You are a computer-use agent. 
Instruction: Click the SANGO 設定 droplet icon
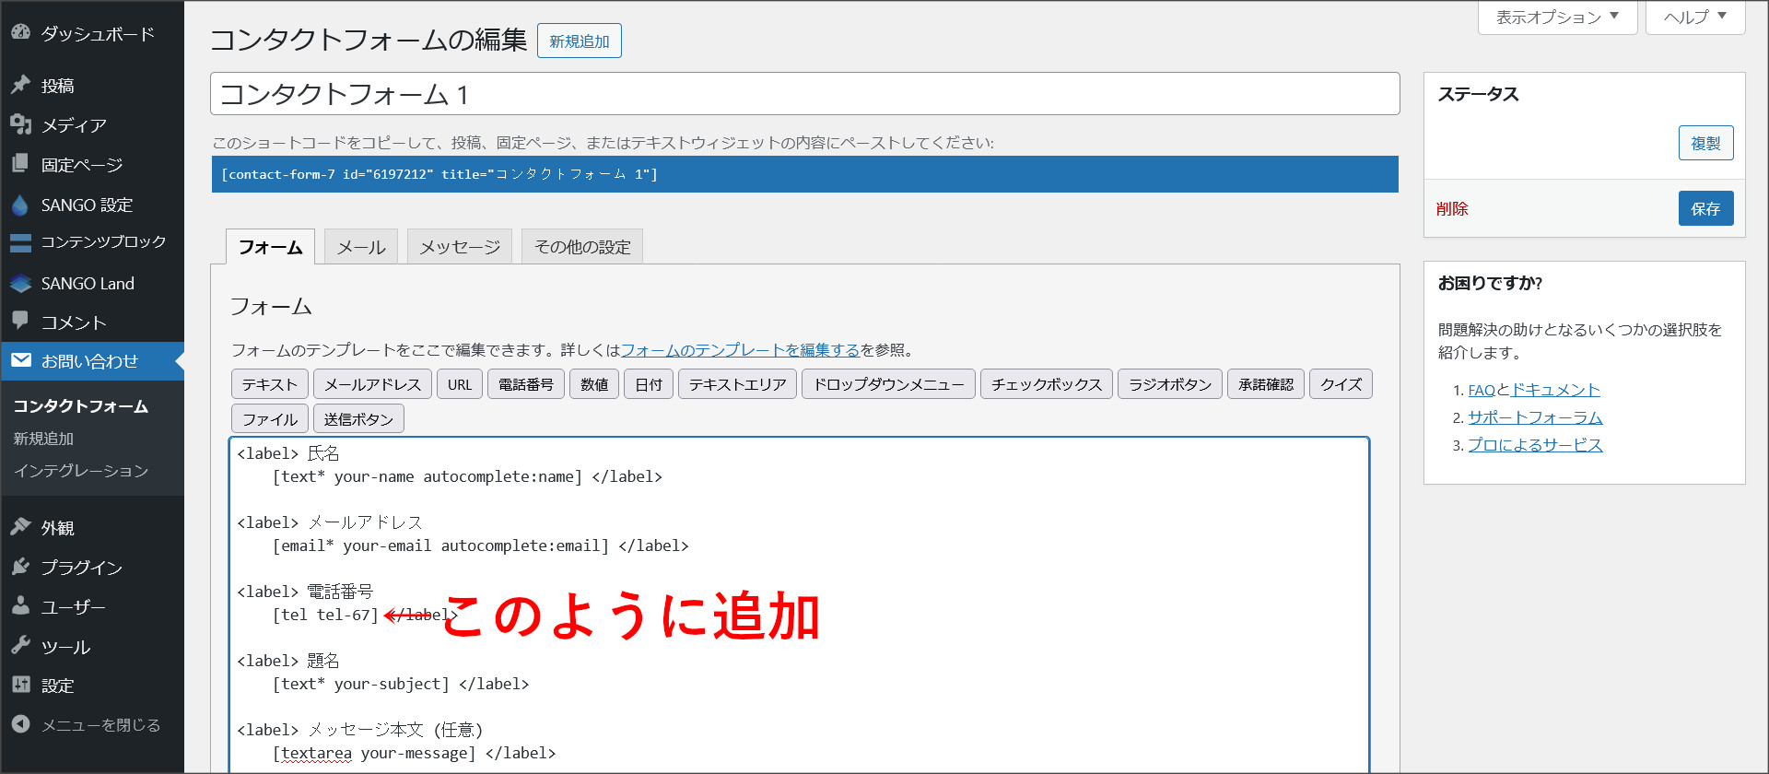tap(20, 205)
